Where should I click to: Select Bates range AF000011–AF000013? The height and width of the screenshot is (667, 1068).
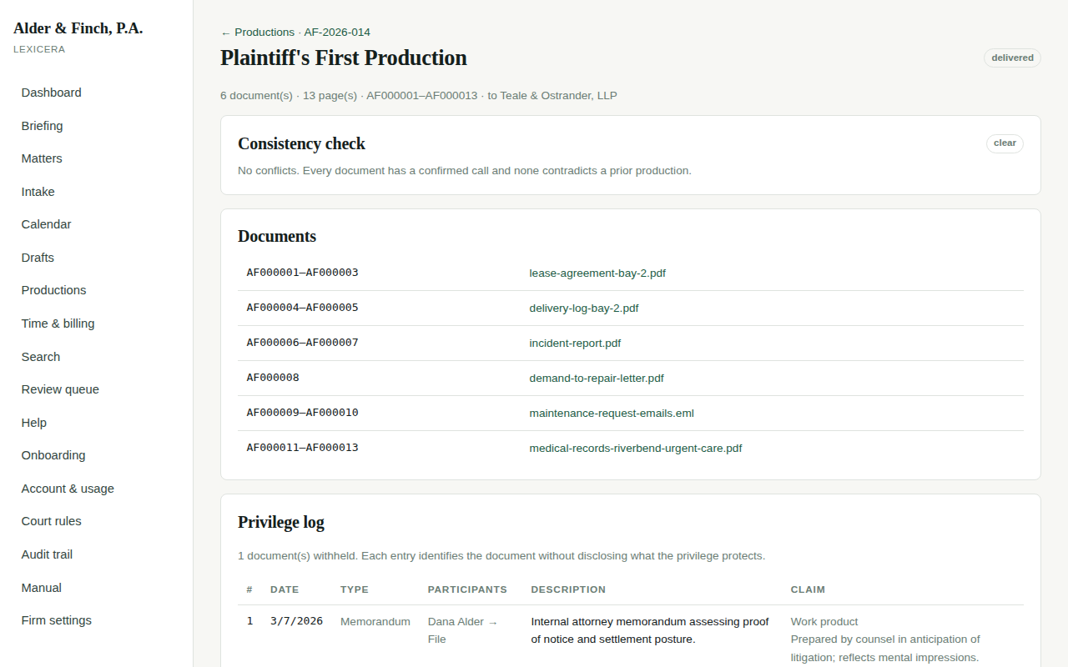pos(302,448)
